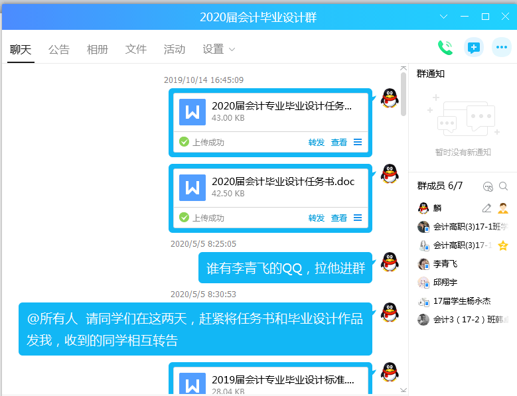Edit group card with the pencil icon for 麟
This screenshot has width=517, height=396.
(x=486, y=208)
